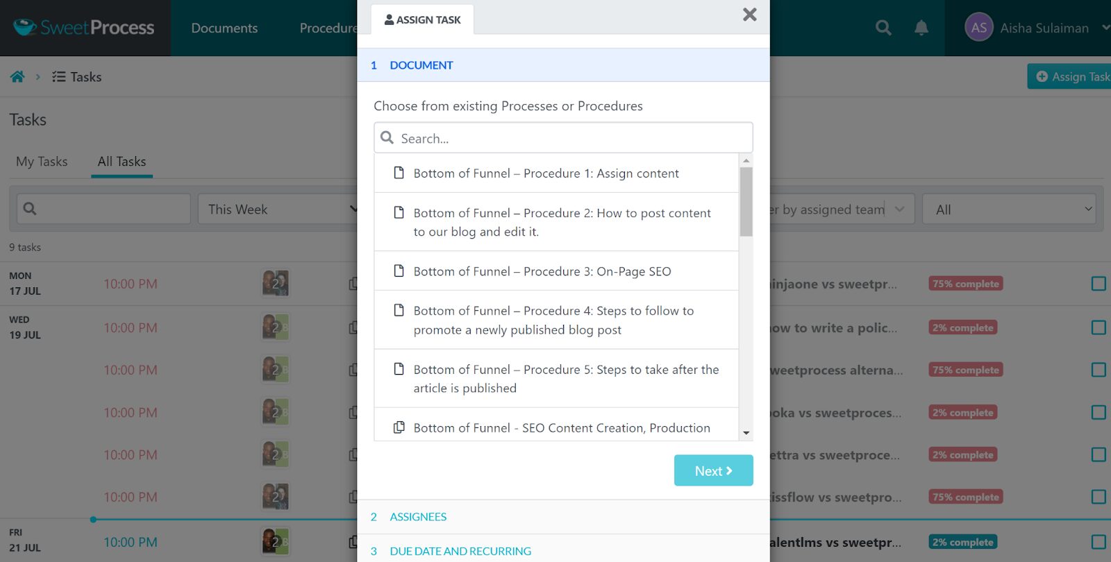Select Bottom of Funnel Procedure 3: On-Page SEO
Viewport: 1111px width, 562px height.
click(x=542, y=271)
